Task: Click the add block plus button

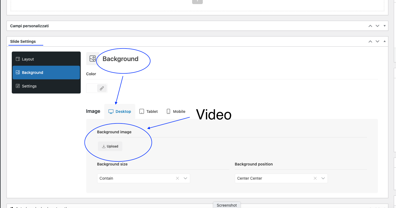Action: click(197, 1)
